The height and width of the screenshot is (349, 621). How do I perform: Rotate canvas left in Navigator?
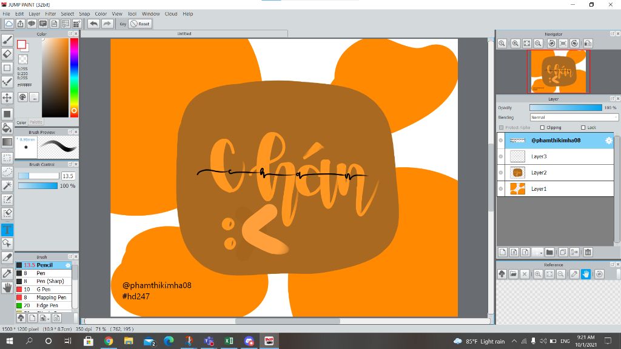[x=551, y=43]
